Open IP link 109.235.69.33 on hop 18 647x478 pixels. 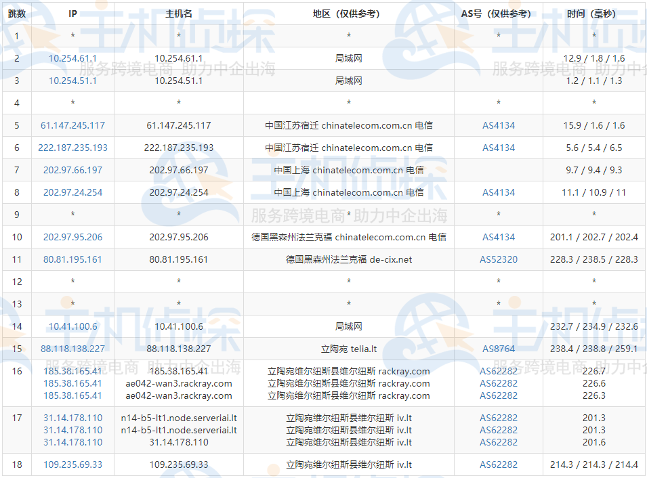coord(72,465)
